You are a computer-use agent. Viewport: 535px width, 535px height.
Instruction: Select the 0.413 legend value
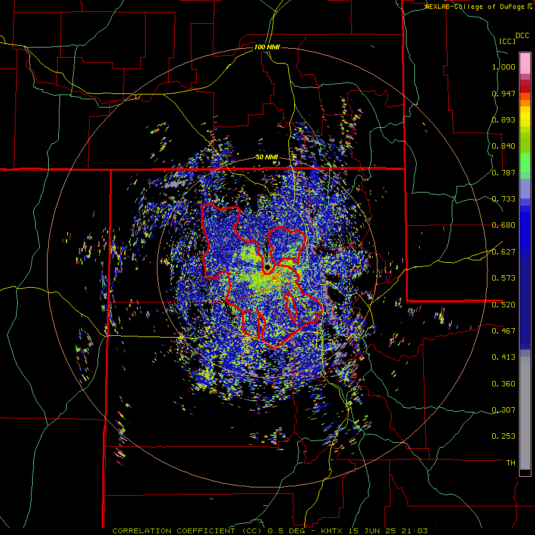coord(503,357)
